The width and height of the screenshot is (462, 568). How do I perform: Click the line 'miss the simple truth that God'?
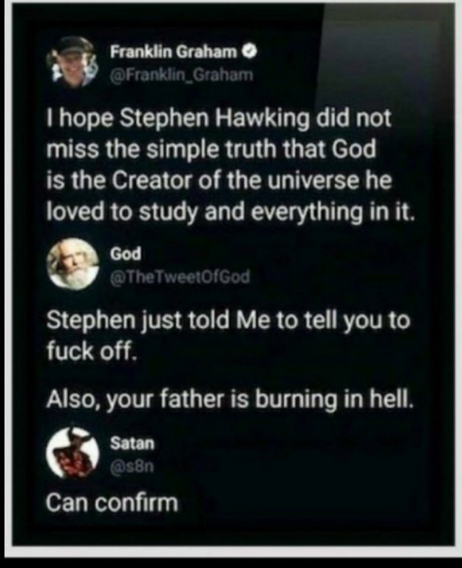point(211,150)
